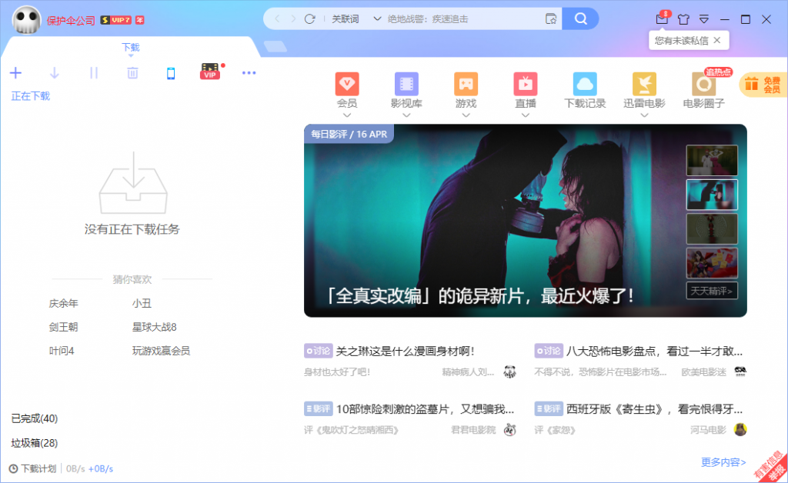The image size is (788, 483).
Task: Expand the chevron under 影视库
Action: click(406, 115)
